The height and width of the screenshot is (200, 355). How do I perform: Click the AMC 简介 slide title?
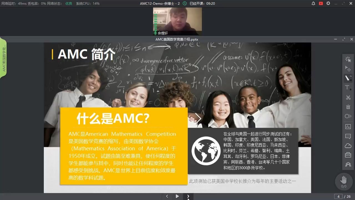(x=86, y=54)
